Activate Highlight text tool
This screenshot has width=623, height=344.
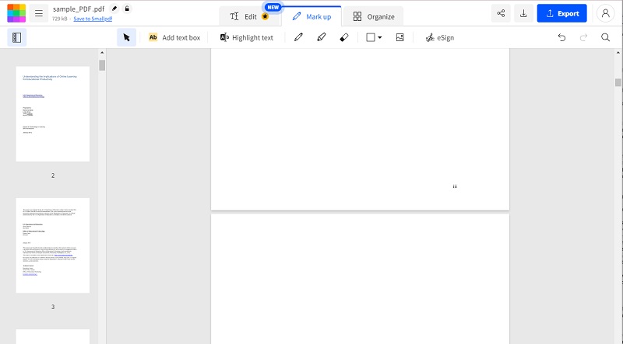point(247,37)
